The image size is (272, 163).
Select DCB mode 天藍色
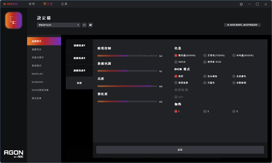(x=205, y=83)
